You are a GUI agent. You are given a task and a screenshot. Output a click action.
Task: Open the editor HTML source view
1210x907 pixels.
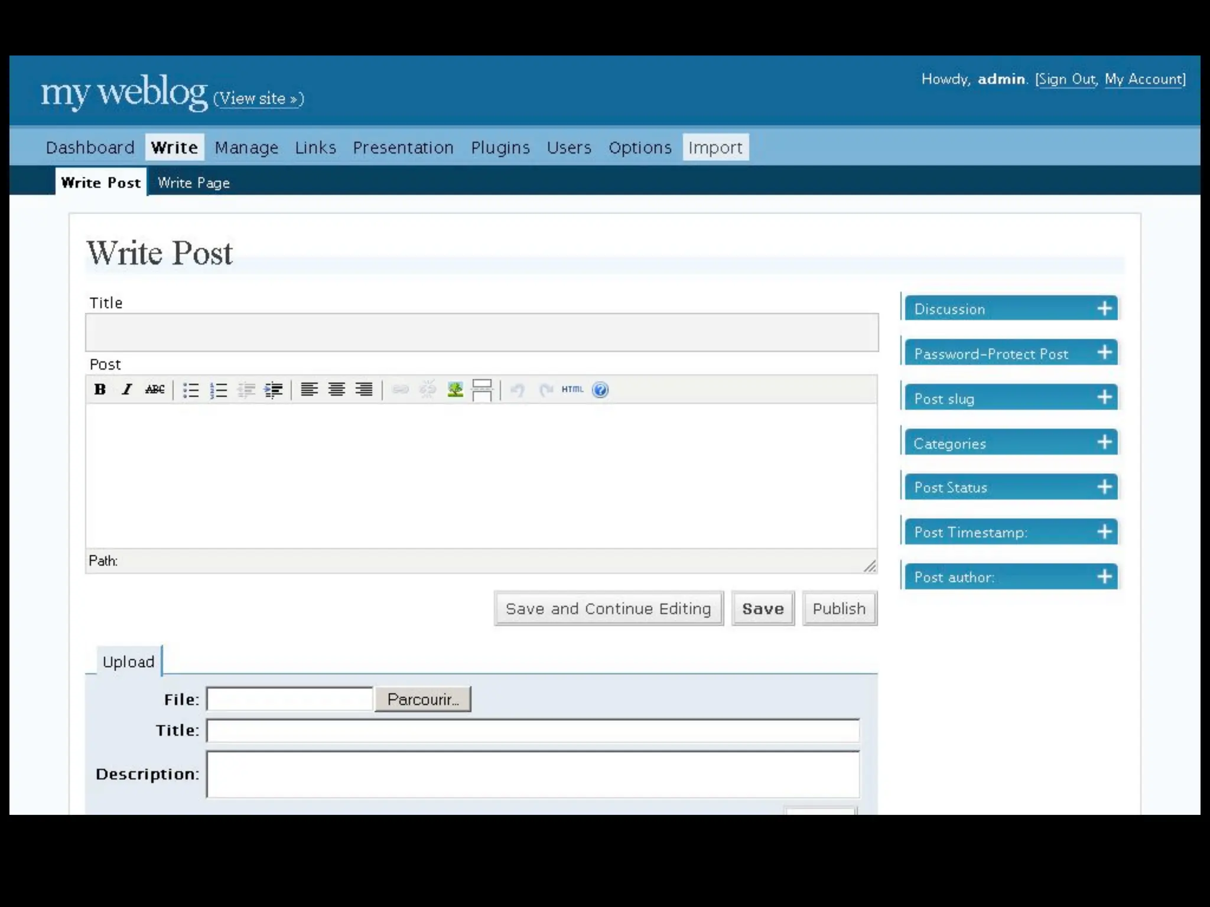pos(572,389)
